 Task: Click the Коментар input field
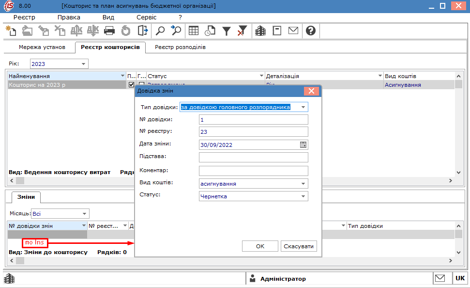point(253,171)
